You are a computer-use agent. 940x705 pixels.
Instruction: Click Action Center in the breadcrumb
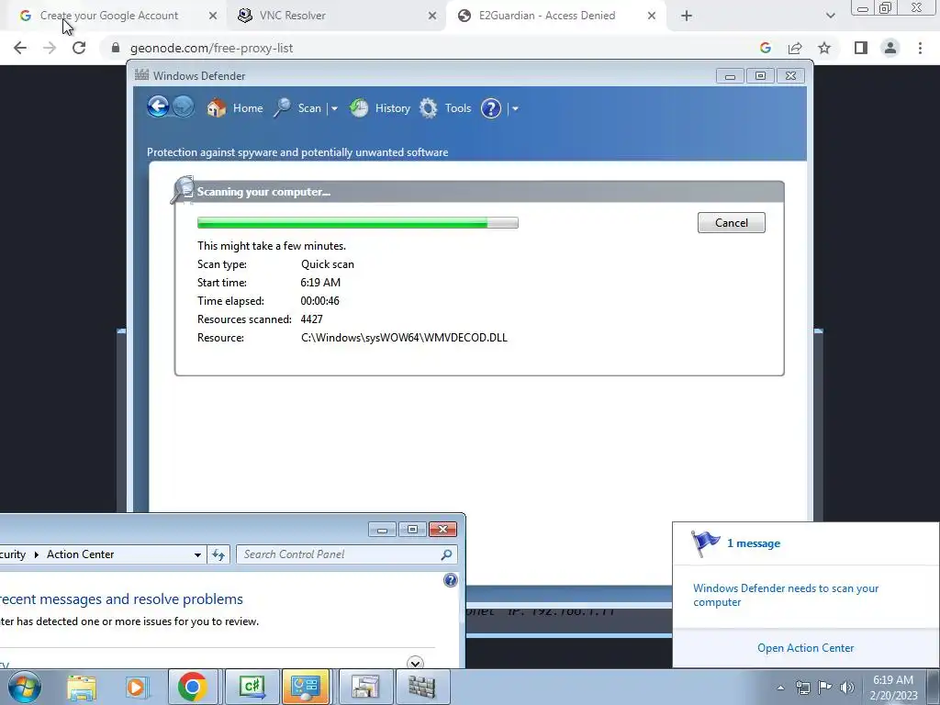[x=81, y=554]
